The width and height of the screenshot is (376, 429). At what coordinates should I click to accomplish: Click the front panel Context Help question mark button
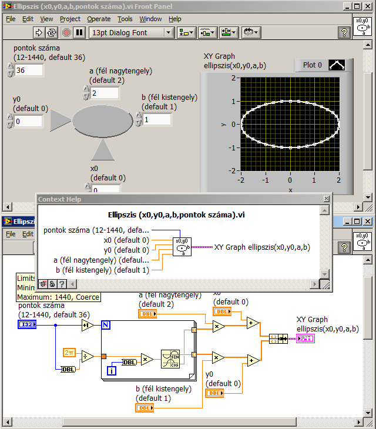click(x=344, y=32)
